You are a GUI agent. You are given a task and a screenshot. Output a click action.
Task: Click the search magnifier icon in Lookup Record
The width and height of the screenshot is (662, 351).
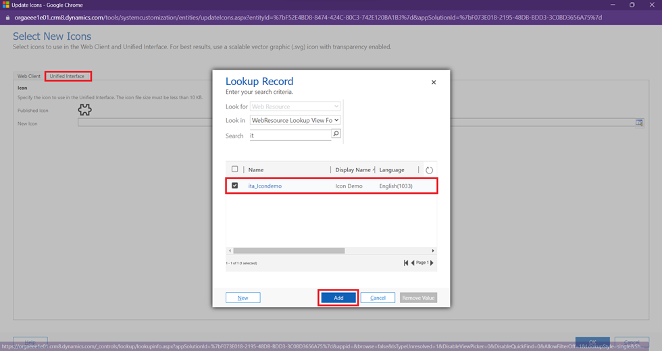tap(336, 134)
